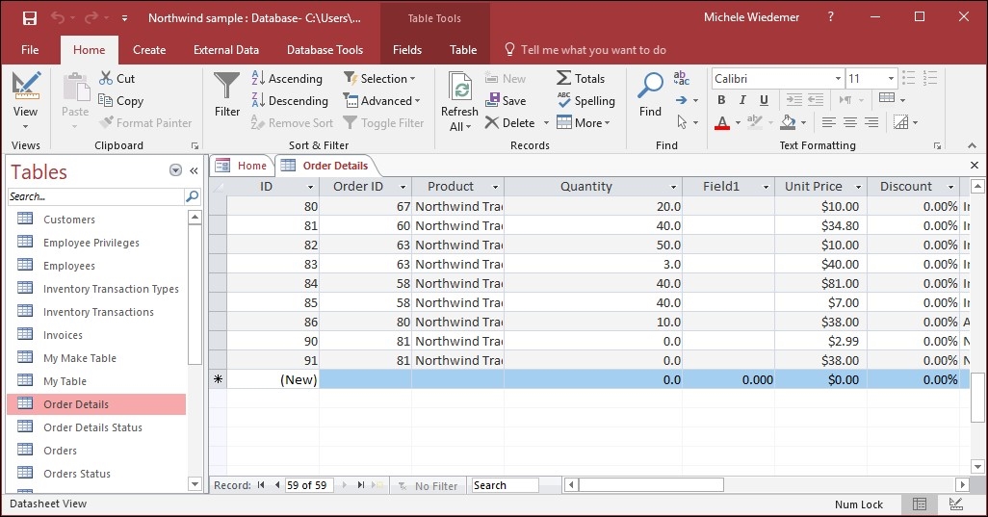988x517 pixels.
Task: Click the Tables pane Search field
Action: tap(95, 196)
